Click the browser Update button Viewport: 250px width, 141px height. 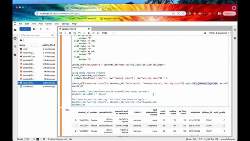tap(229, 14)
